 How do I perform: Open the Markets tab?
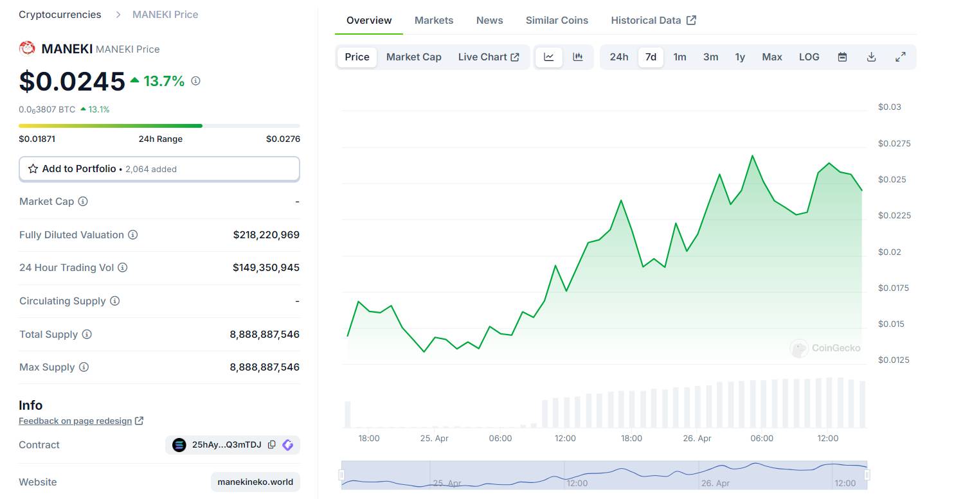(434, 20)
